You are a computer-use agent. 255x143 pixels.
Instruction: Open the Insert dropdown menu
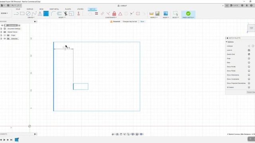pyautogui.click(x=166, y=17)
